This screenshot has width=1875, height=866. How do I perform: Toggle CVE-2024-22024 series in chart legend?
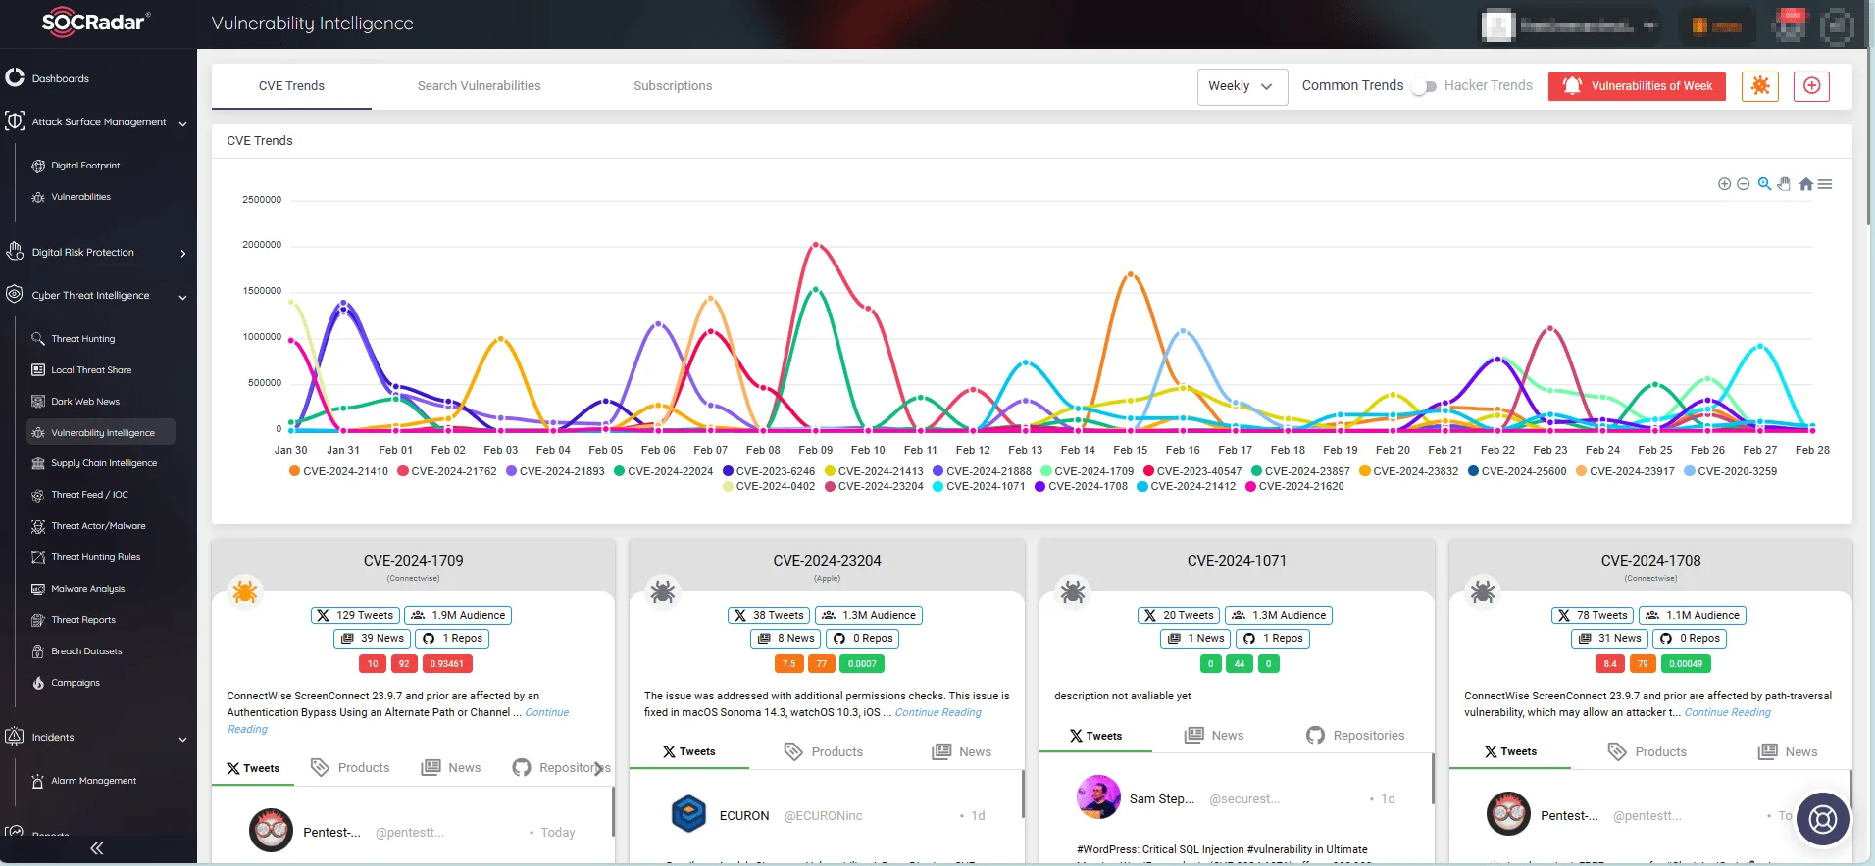pos(663,471)
